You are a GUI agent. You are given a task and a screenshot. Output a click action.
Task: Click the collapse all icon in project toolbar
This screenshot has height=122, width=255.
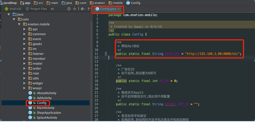pyautogui.click(x=74, y=9)
